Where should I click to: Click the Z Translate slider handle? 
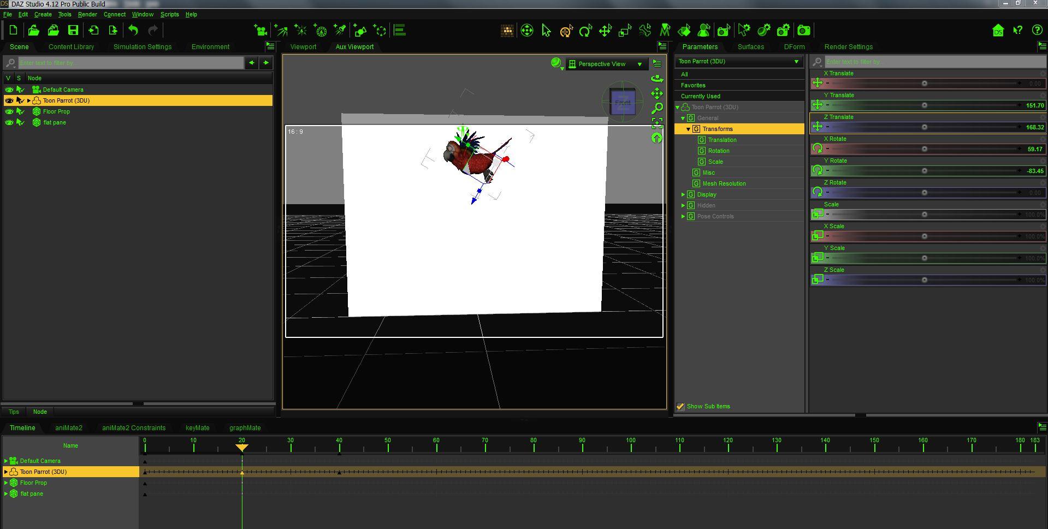coord(925,127)
